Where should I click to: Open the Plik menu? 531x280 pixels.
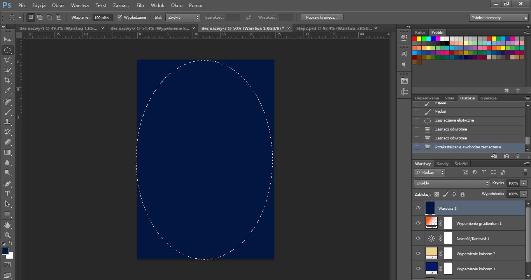(22, 5)
